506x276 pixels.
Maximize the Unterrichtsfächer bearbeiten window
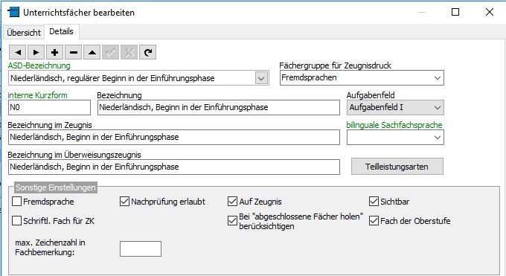tap(455, 12)
